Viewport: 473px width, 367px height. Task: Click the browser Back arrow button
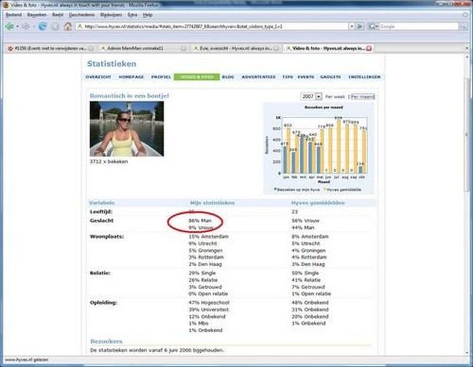click(10, 27)
